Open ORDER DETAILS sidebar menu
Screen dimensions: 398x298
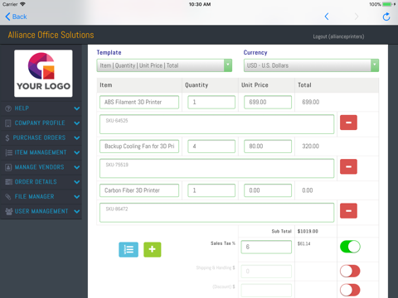coord(41,182)
